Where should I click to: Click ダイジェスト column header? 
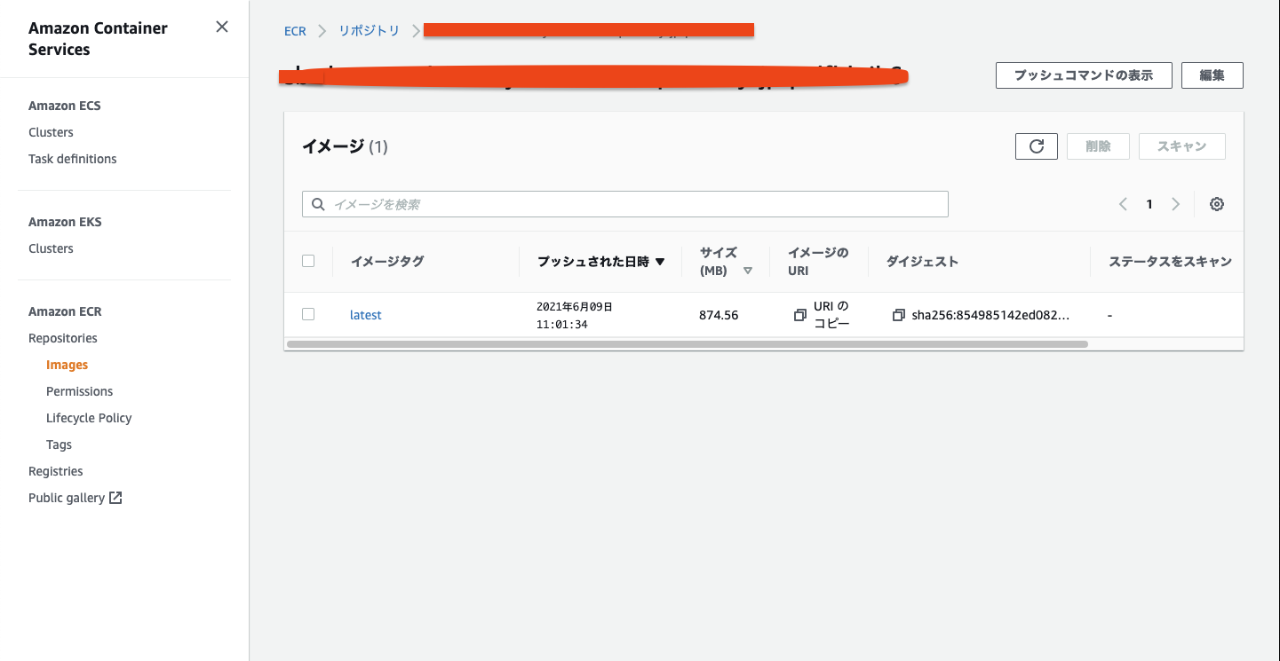click(923, 262)
